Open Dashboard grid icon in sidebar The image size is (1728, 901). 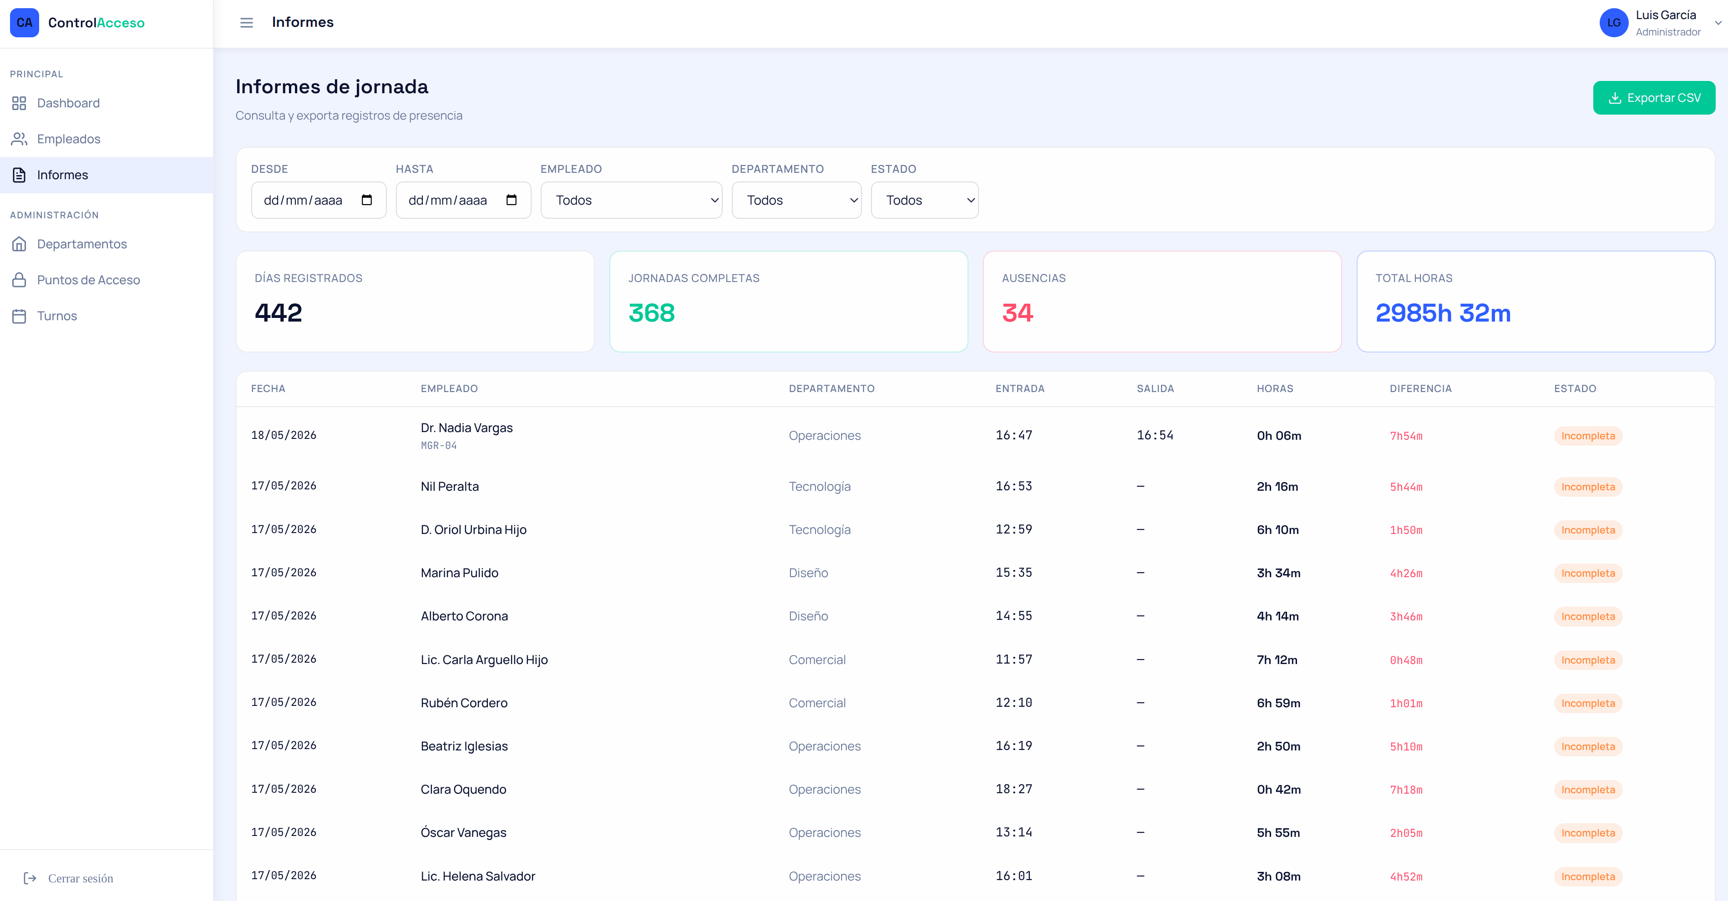[19, 103]
